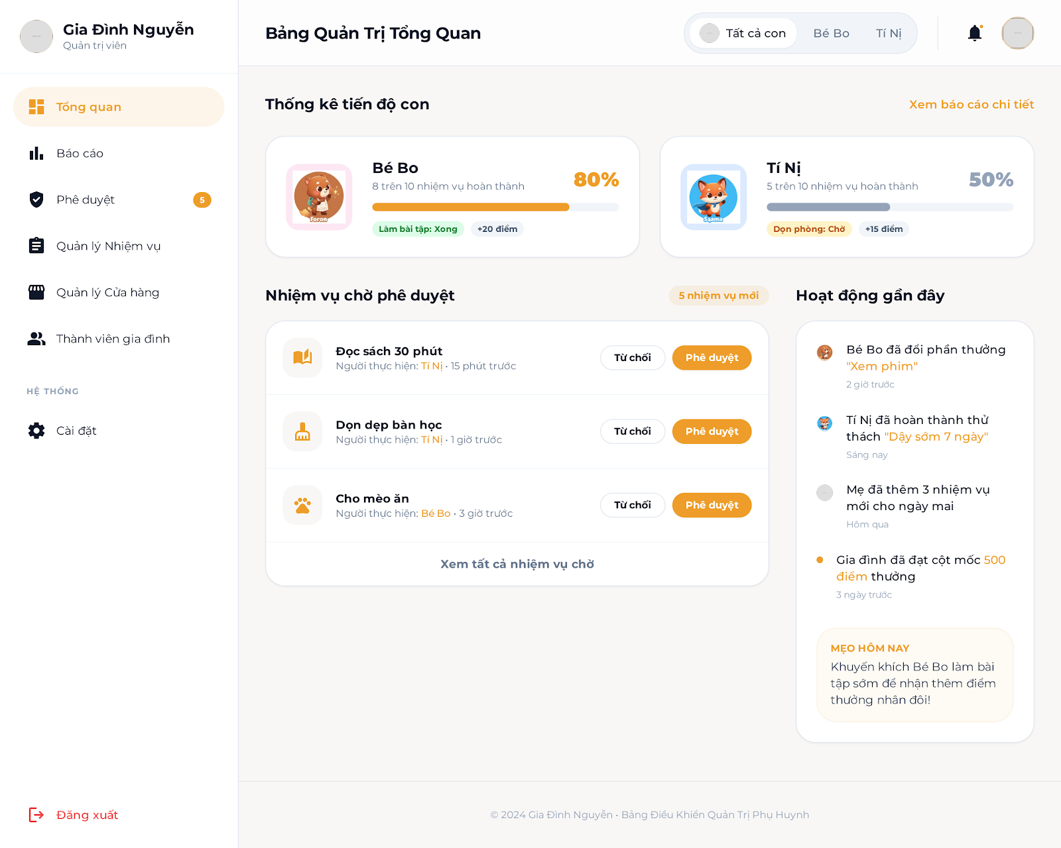Open Quản lý Nhiệm vụ clipboard icon
The width and height of the screenshot is (1061, 848).
click(36, 246)
